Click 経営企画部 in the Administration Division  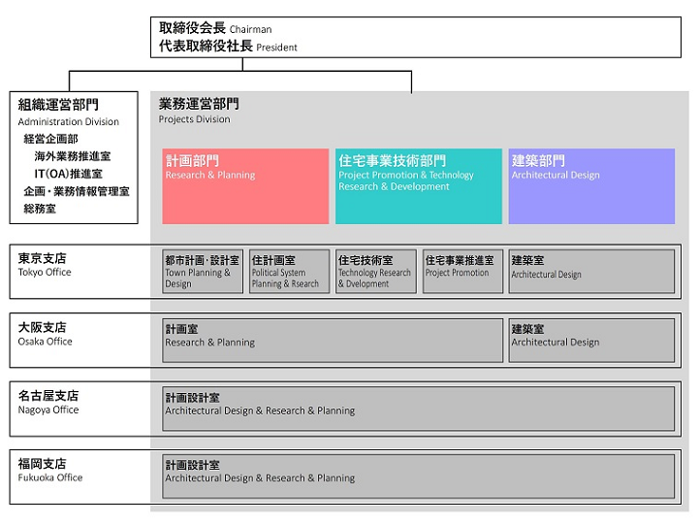pos(50,139)
